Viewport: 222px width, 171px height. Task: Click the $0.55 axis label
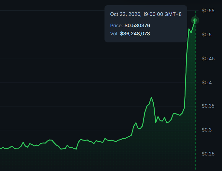click(208, 11)
